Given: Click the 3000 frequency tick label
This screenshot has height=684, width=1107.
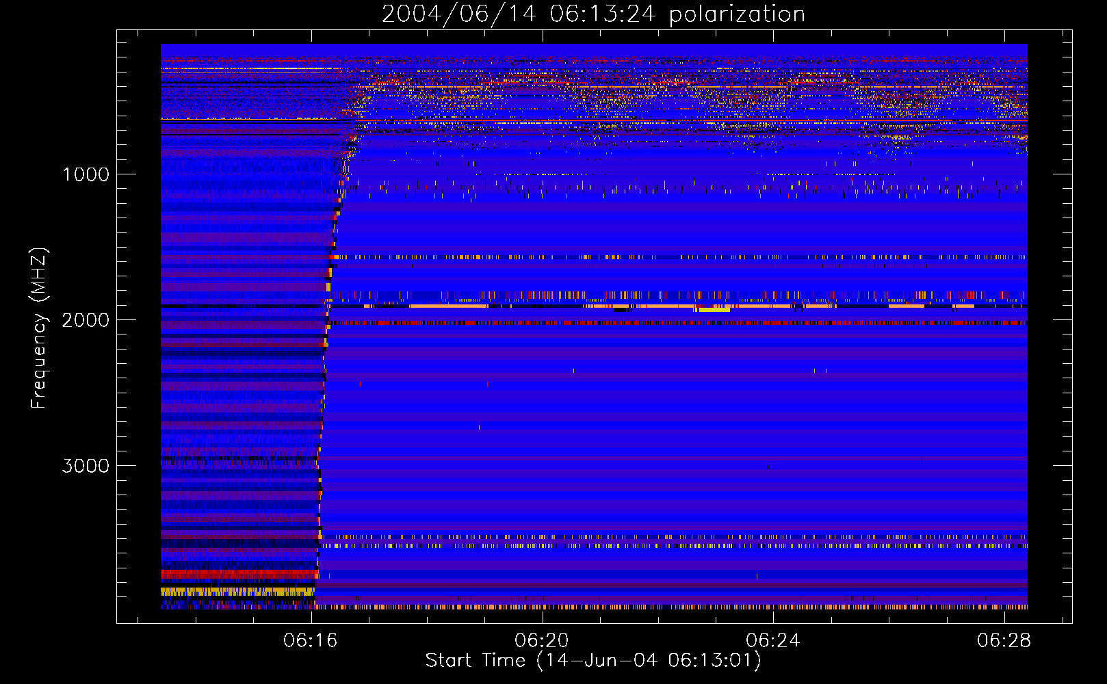Looking at the screenshot, I should (x=86, y=466).
